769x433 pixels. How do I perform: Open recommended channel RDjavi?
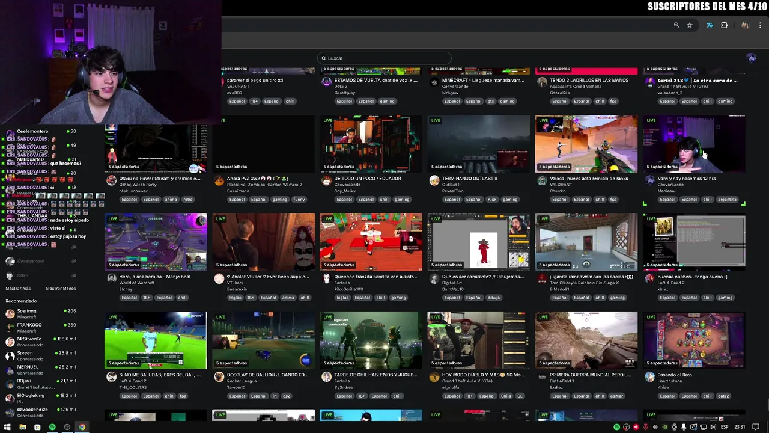click(40, 384)
